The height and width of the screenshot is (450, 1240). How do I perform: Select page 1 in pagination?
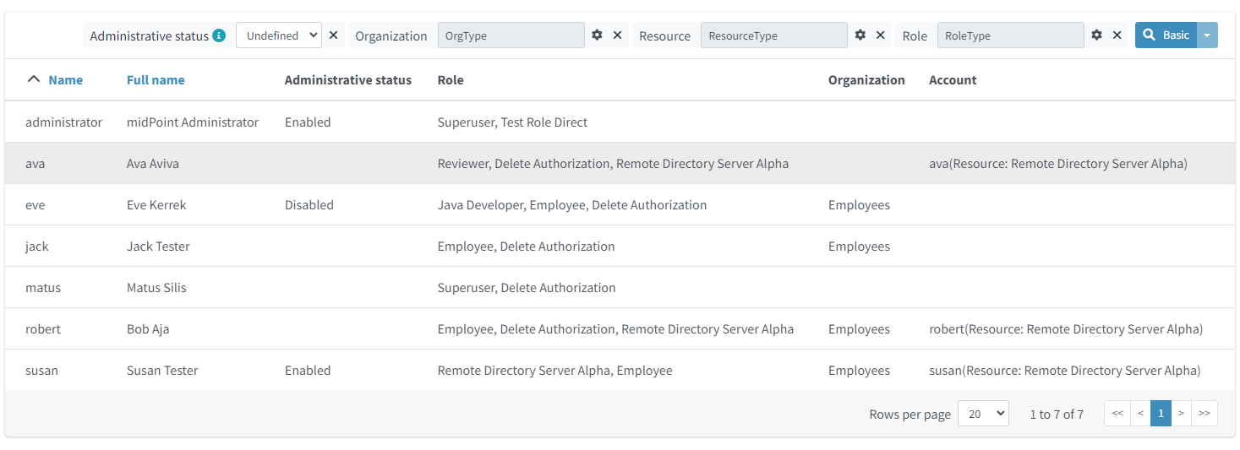coord(1161,414)
